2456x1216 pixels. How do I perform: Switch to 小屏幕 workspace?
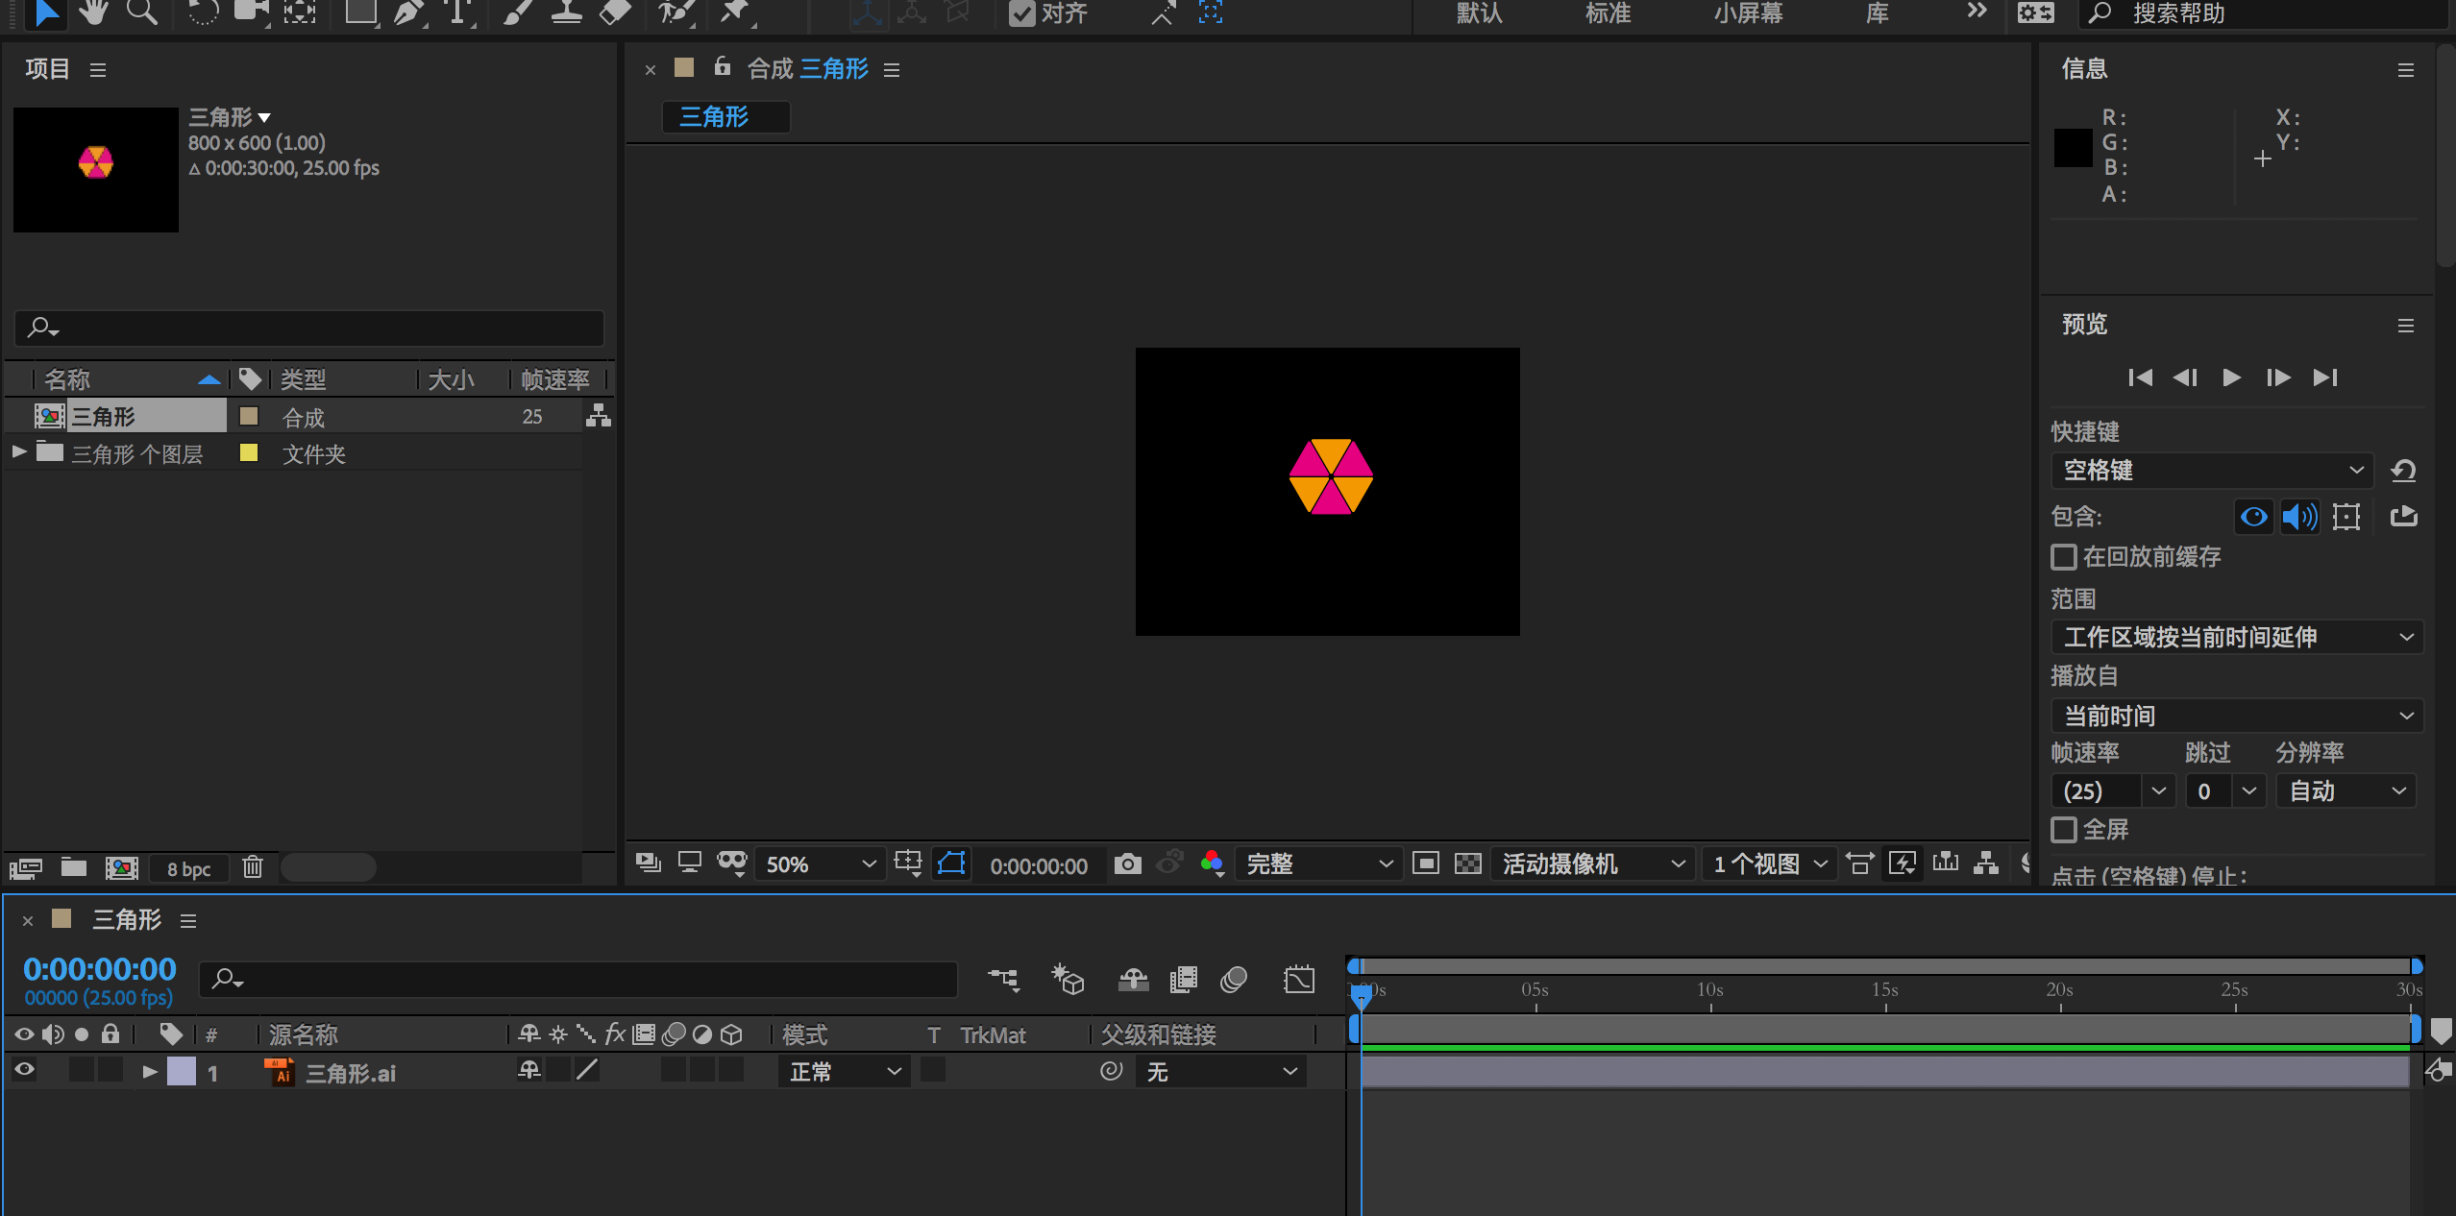click(x=1748, y=13)
